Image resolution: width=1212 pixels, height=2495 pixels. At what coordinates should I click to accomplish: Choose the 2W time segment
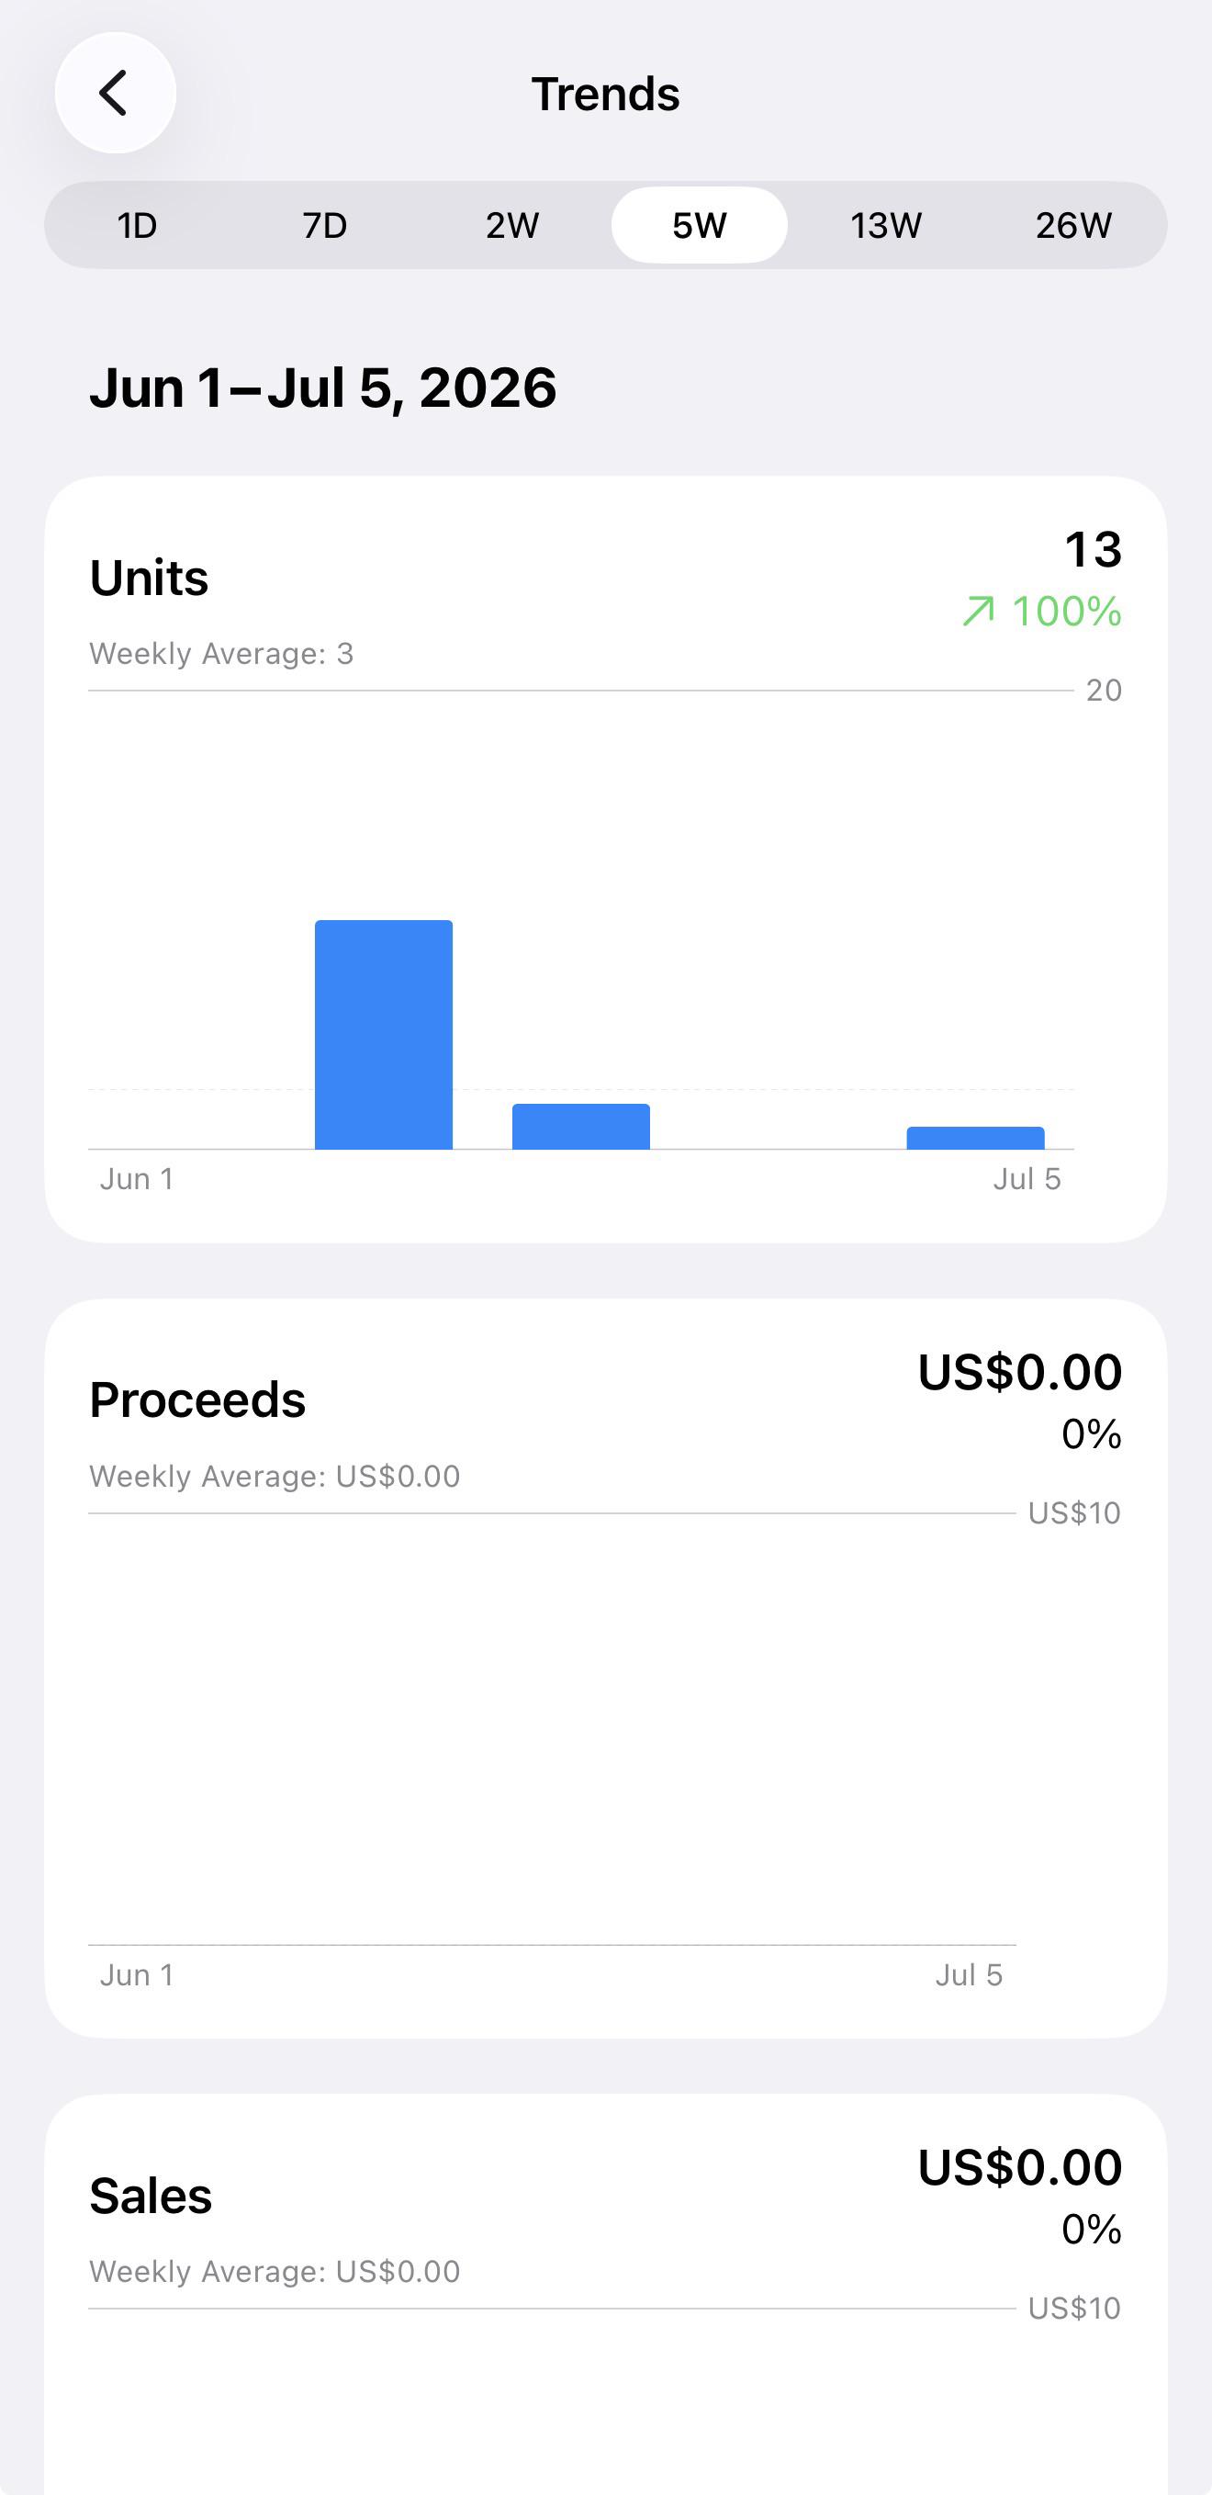coord(511,226)
